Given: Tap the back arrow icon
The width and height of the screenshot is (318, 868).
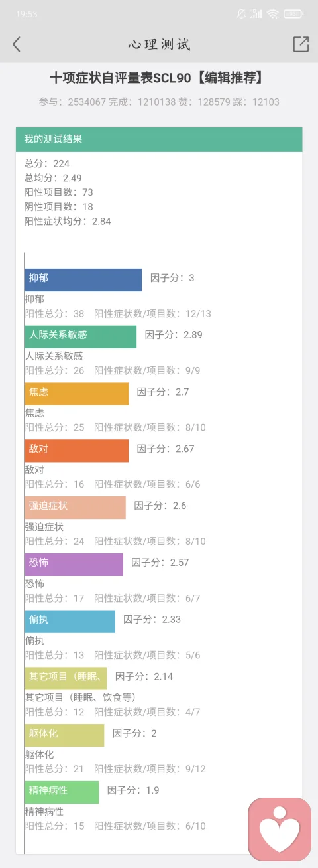Looking at the screenshot, I should click(x=17, y=44).
